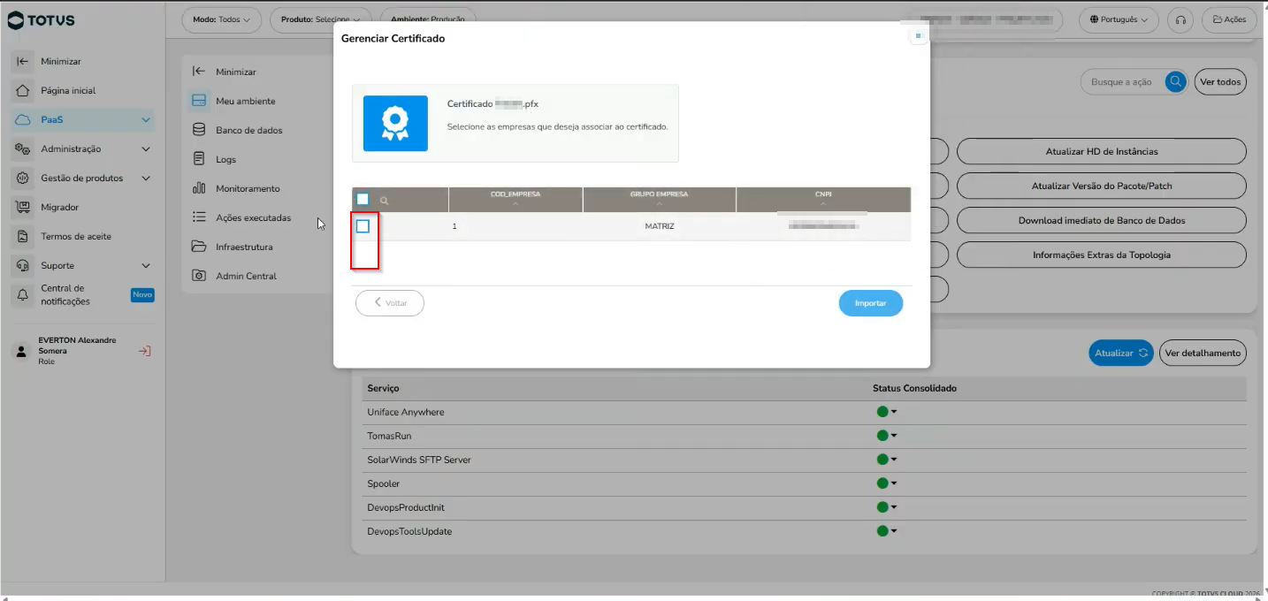Collapse main sidebar via Minimizar arrow icon
This screenshot has width=1268, height=601.
coord(23,62)
